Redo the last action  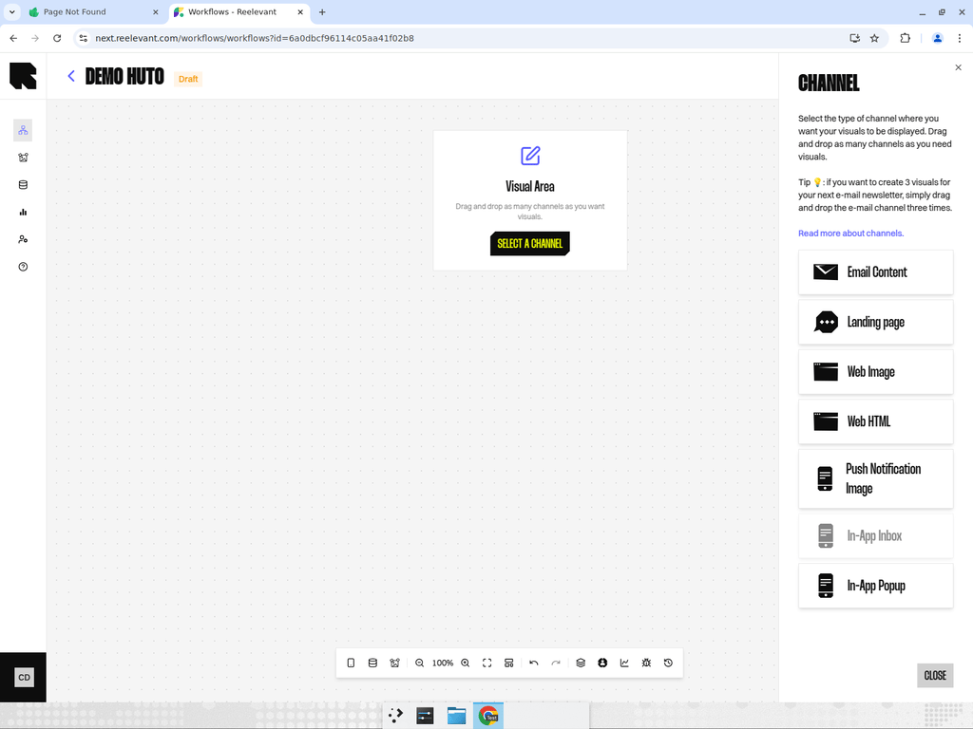556,663
